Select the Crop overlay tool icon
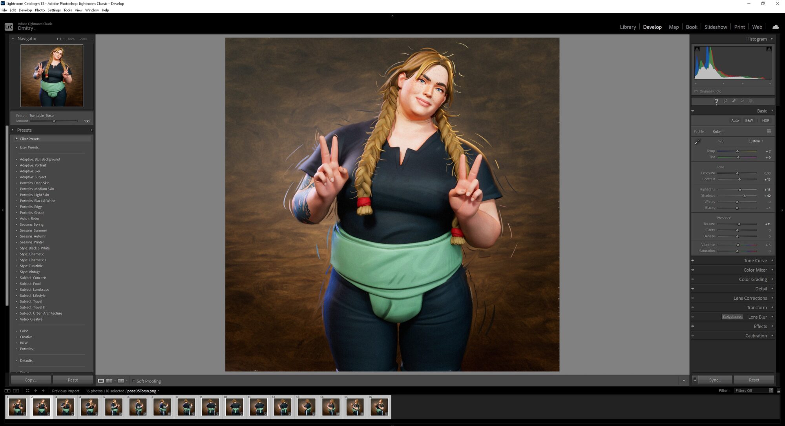 (x=725, y=101)
